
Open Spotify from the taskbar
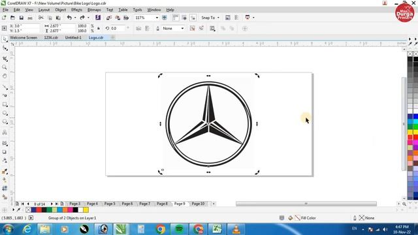179,229
